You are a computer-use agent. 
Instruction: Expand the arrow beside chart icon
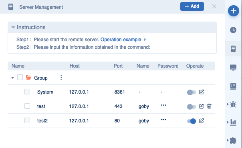click(x=228, y=122)
